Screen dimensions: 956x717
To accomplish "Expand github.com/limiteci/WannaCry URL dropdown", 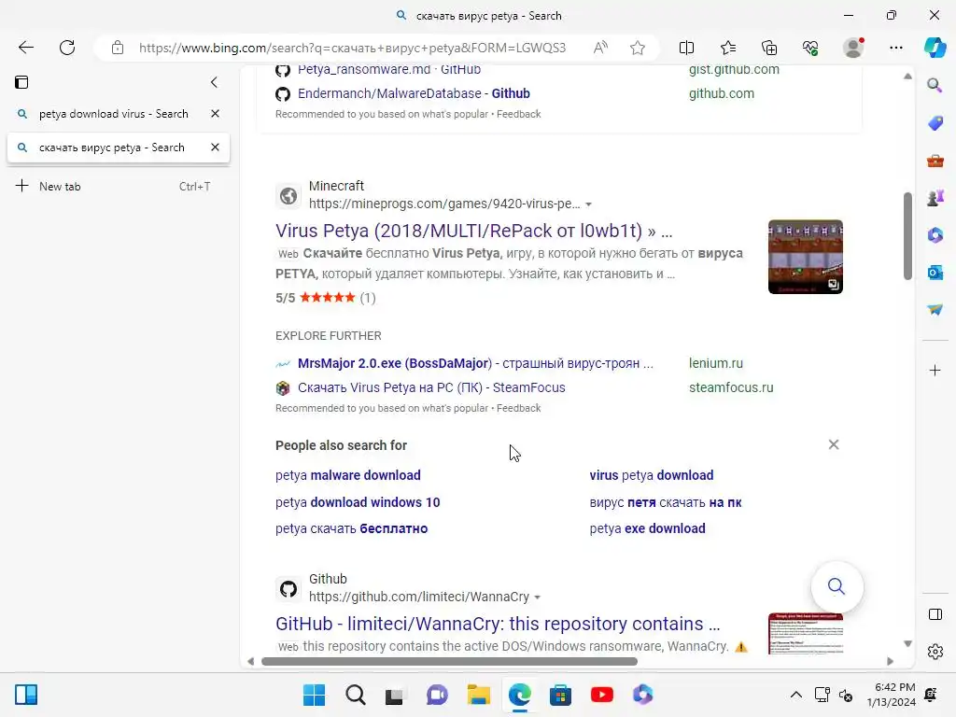I will pyautogui.click(x=537, y=597).
